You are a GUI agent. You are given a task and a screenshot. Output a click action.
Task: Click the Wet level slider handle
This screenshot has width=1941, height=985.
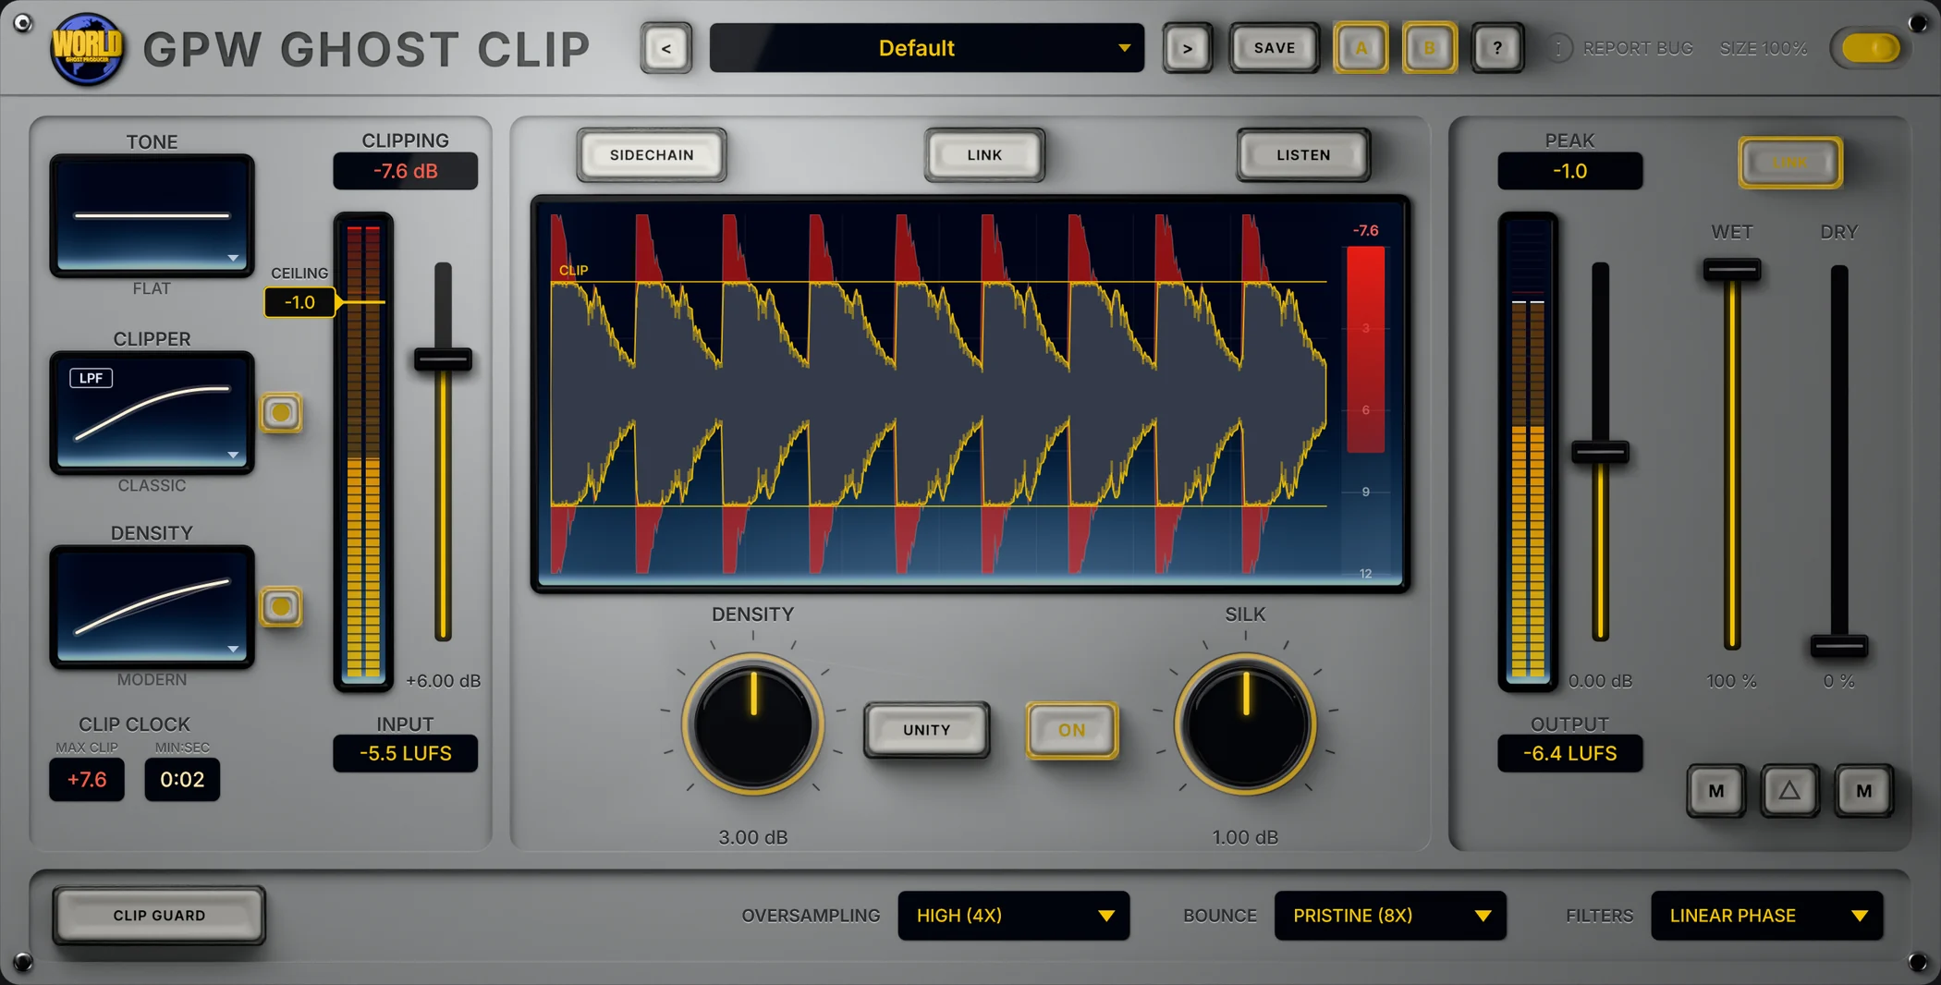pos(1731,270)
